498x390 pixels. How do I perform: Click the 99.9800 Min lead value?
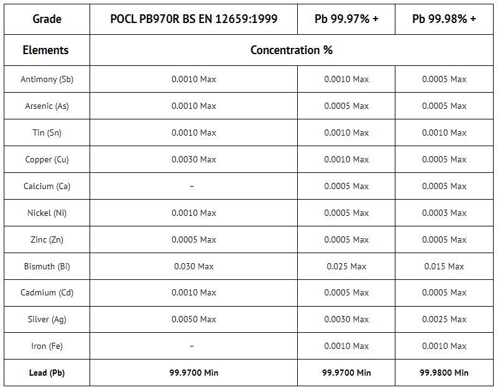444,373
